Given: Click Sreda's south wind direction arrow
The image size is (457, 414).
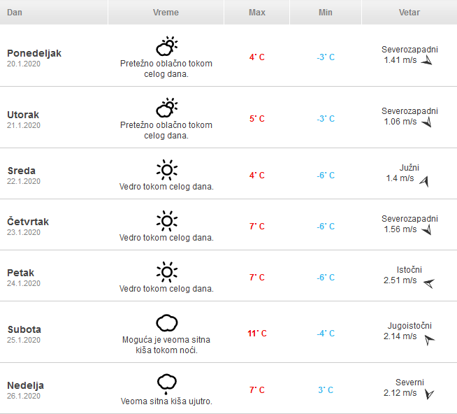Looking at the screenshot, I should 423,181.
